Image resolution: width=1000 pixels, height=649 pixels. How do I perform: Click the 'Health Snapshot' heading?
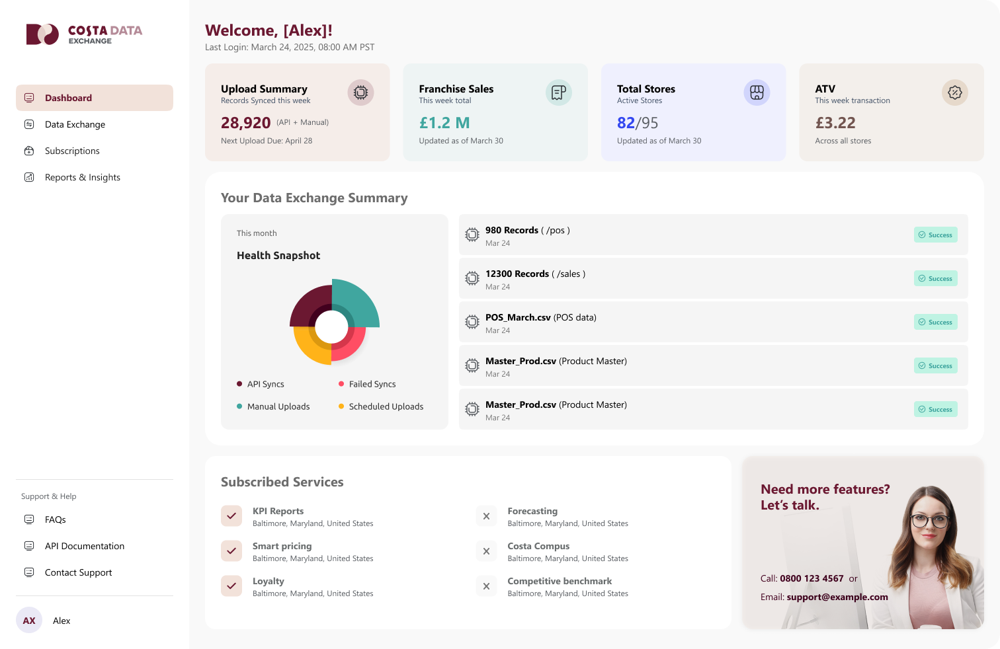click(x=278, y=256)
